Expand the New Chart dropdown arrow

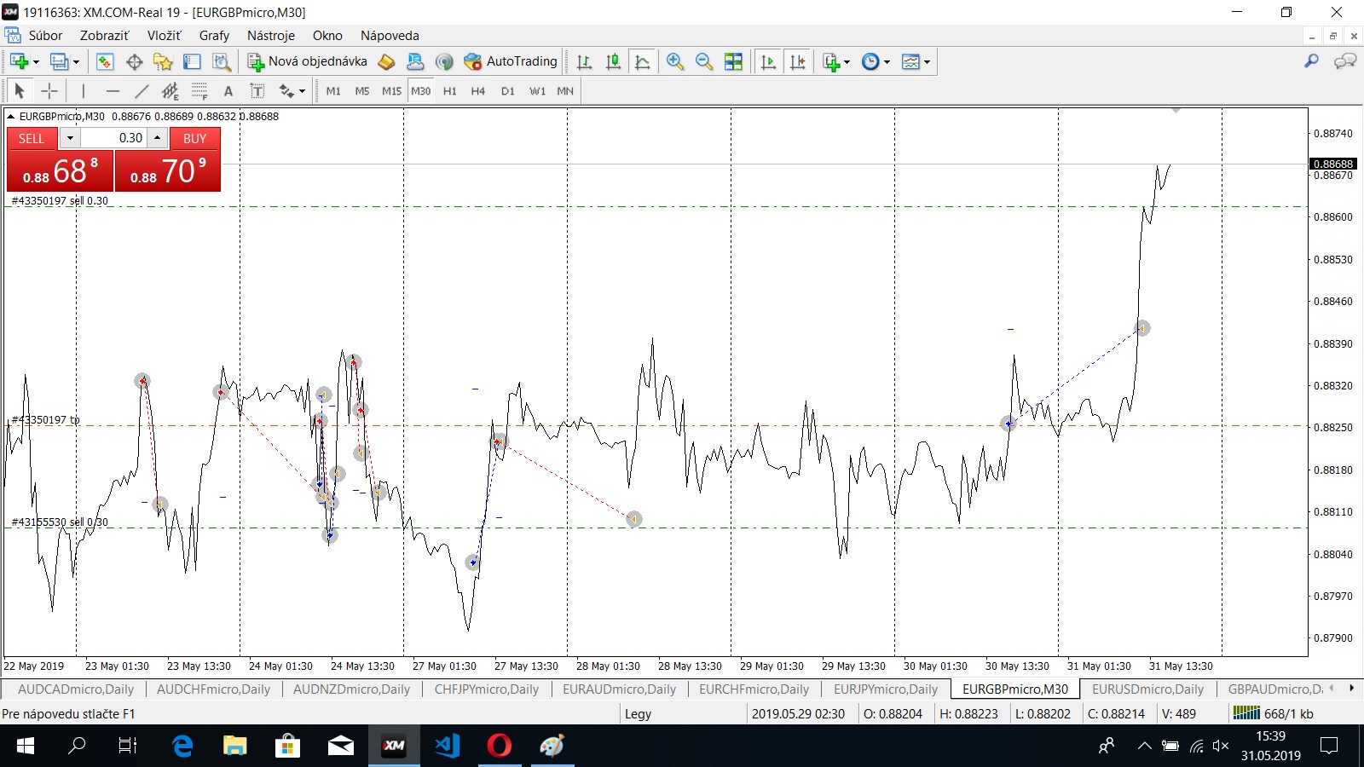[x=36, y=61]
